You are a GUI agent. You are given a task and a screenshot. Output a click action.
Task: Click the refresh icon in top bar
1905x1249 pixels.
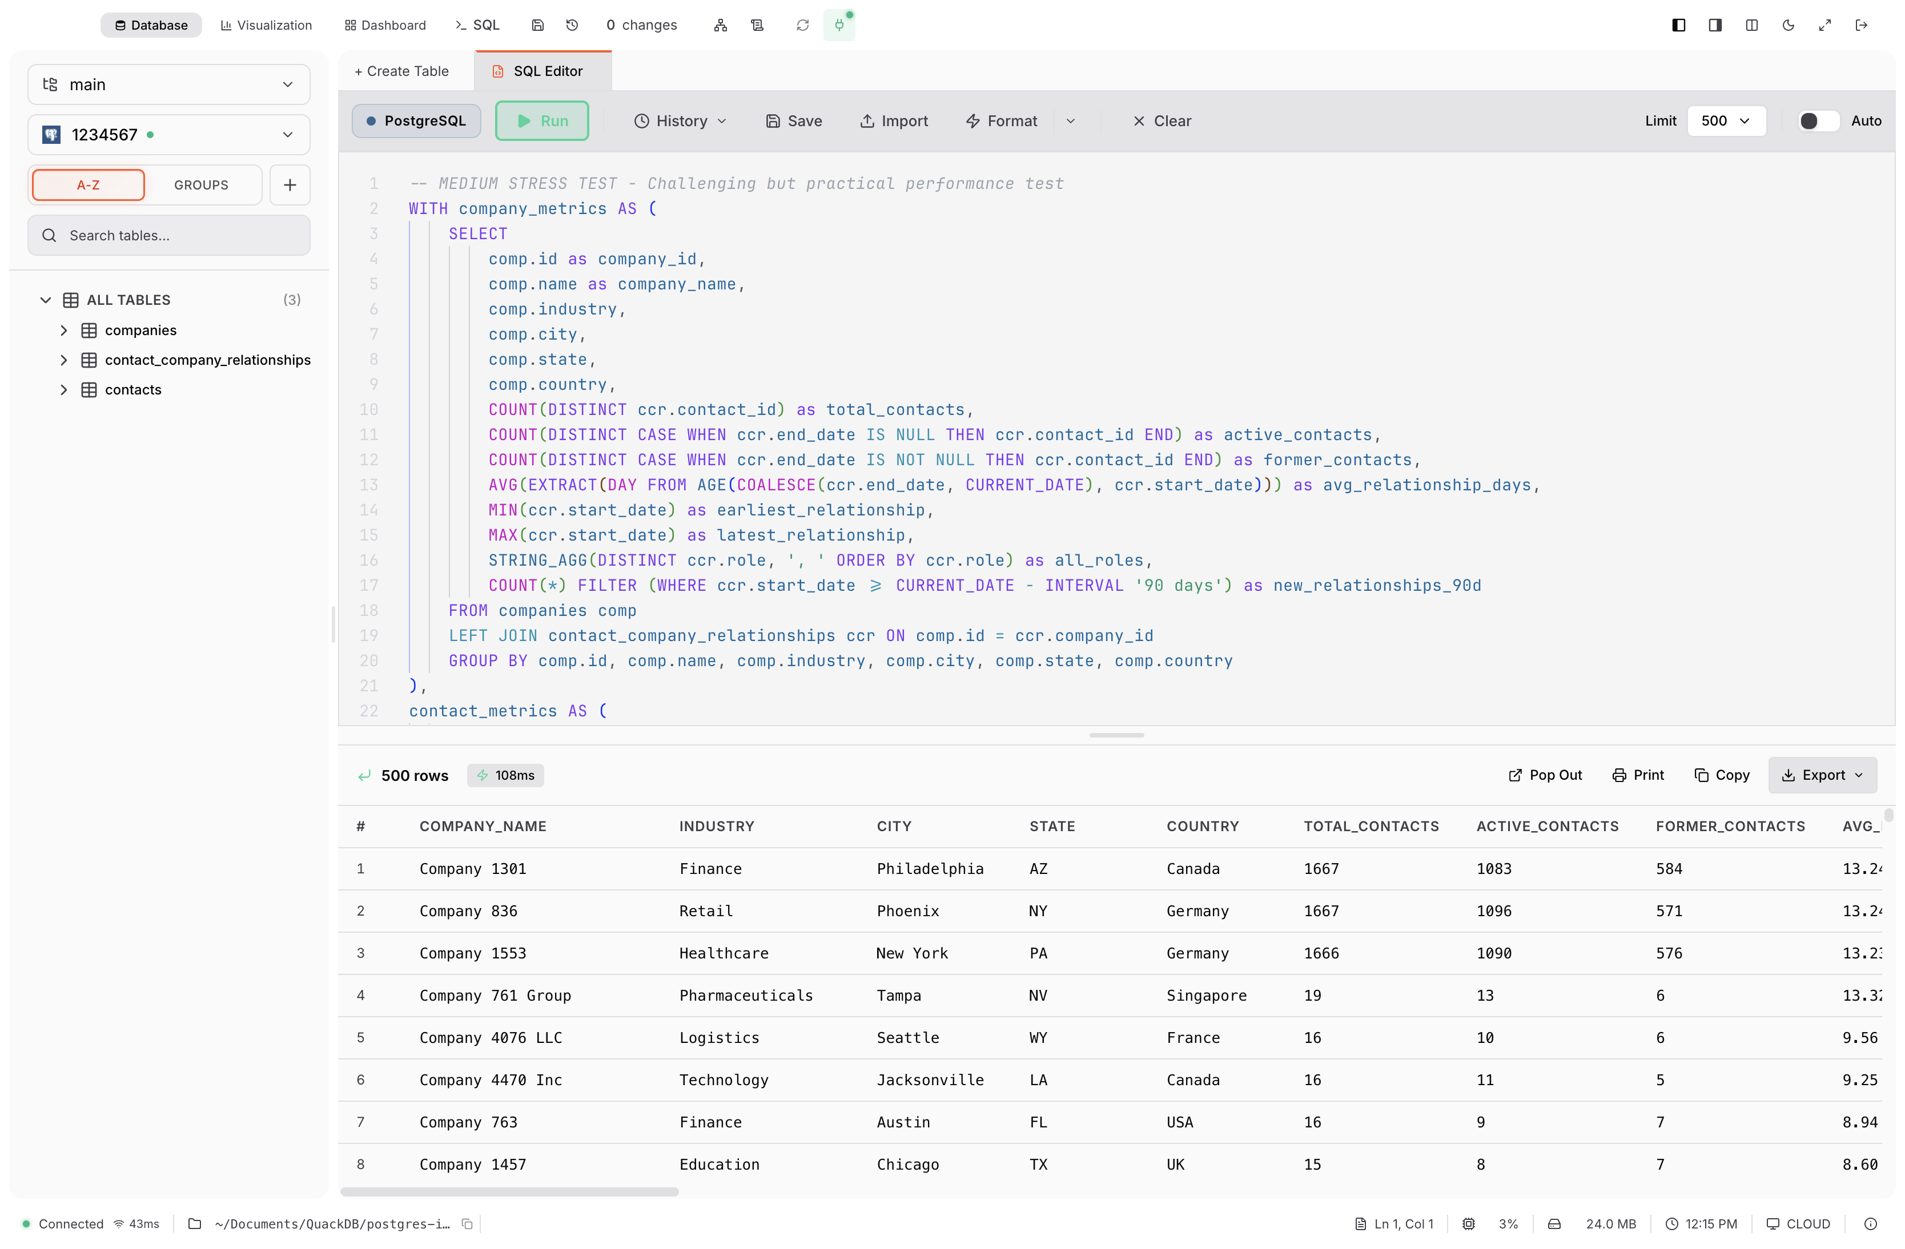click(x=802, y=25)
